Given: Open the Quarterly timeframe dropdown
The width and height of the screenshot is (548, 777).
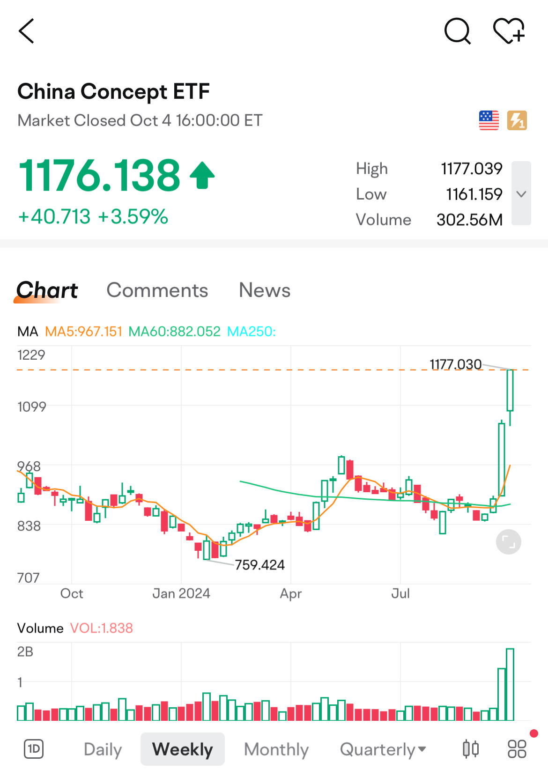Looking at the screenshot, I should [383, 749].
